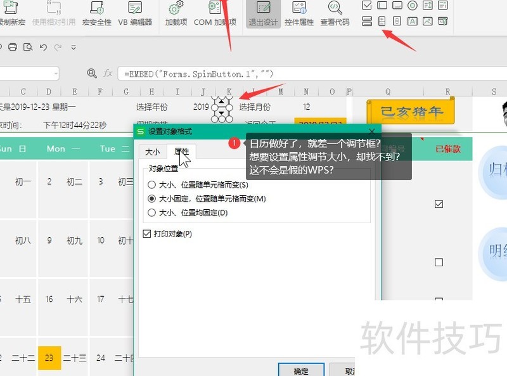Expand the quick access toolbar dropdown

click(74, 48)
